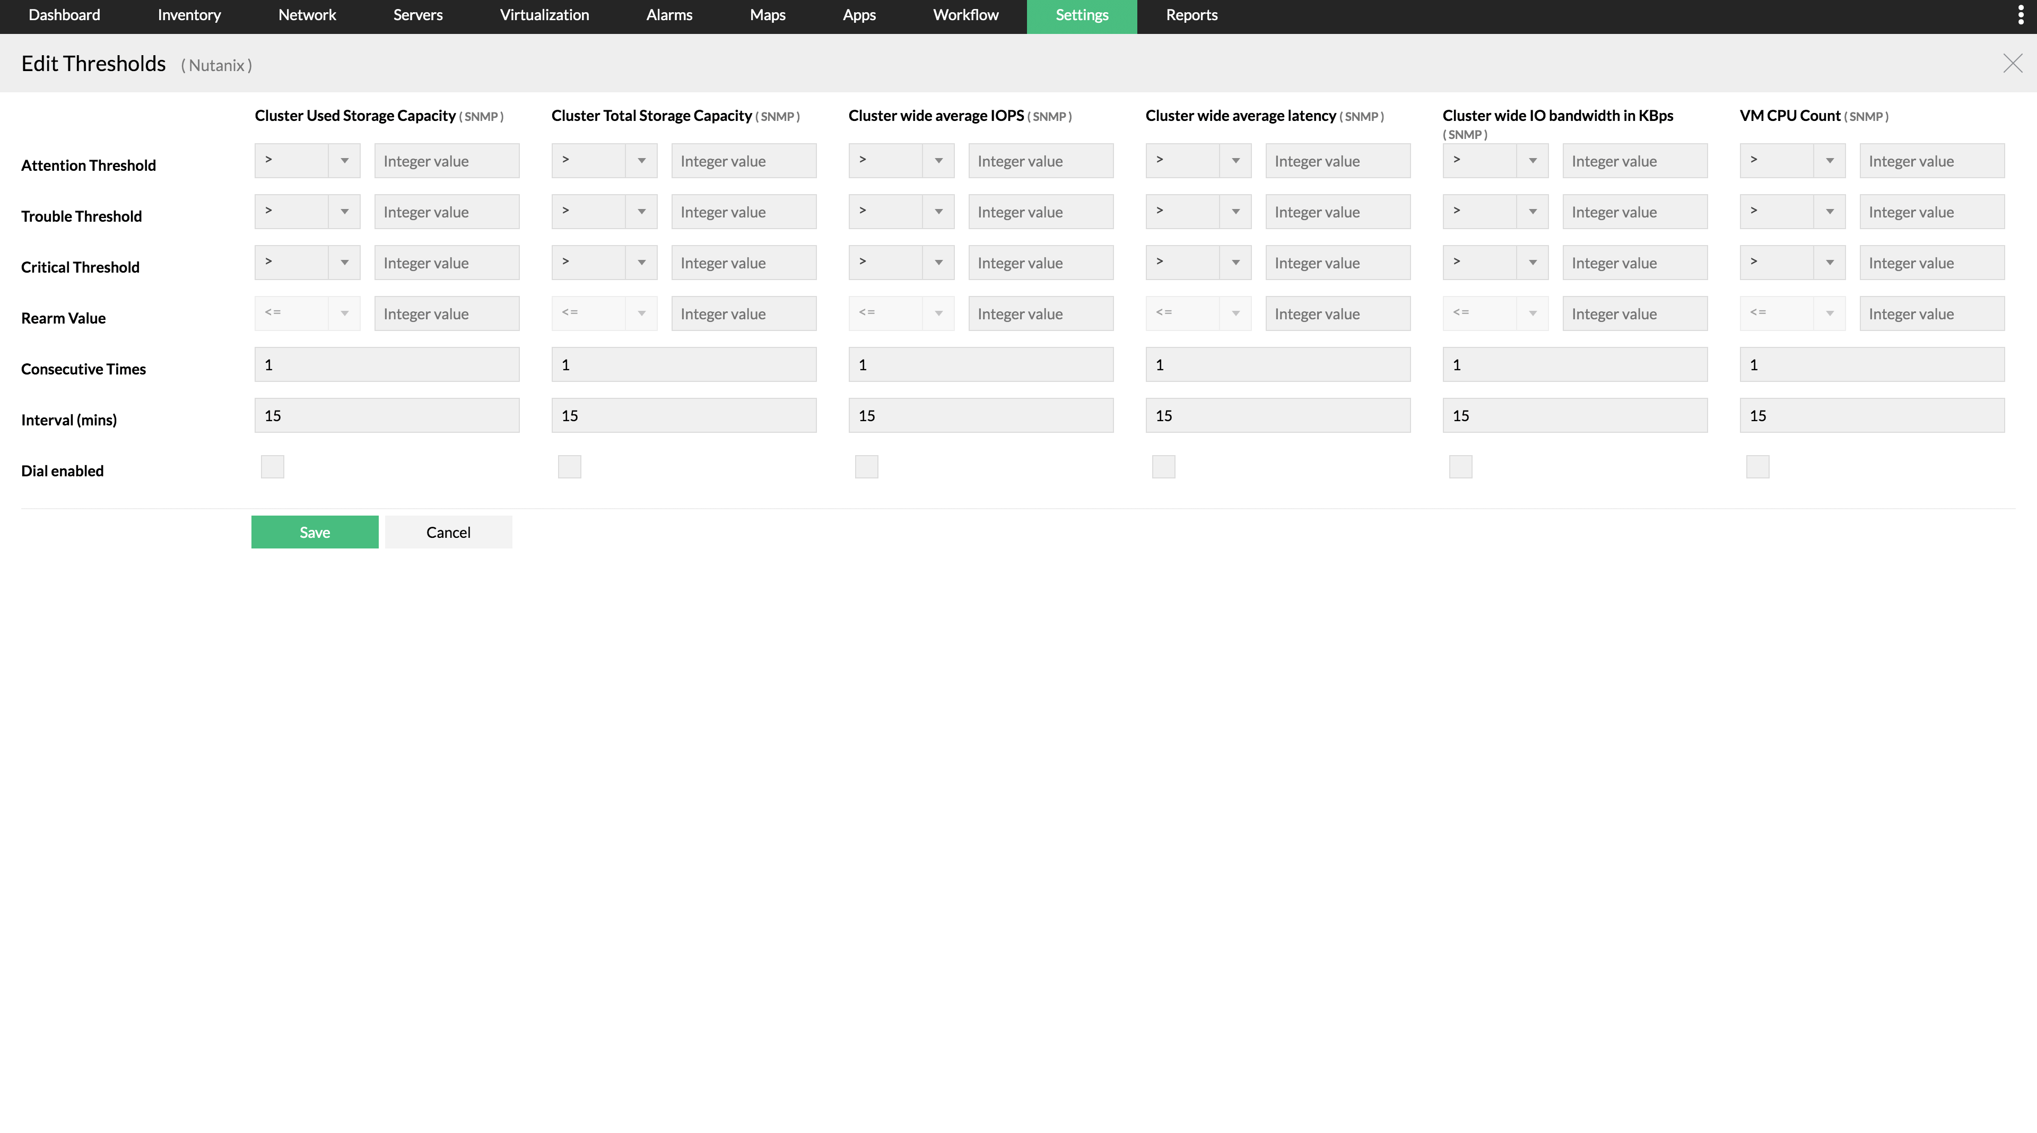Open the Dashboard tab
Screen dimensions: 2037x1133
click(x=64, y=15)
